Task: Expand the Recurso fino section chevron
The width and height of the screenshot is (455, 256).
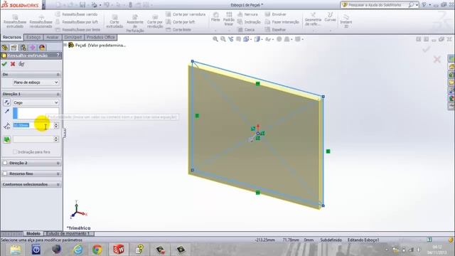Action: pyautogui.click(x=58, y=174)
